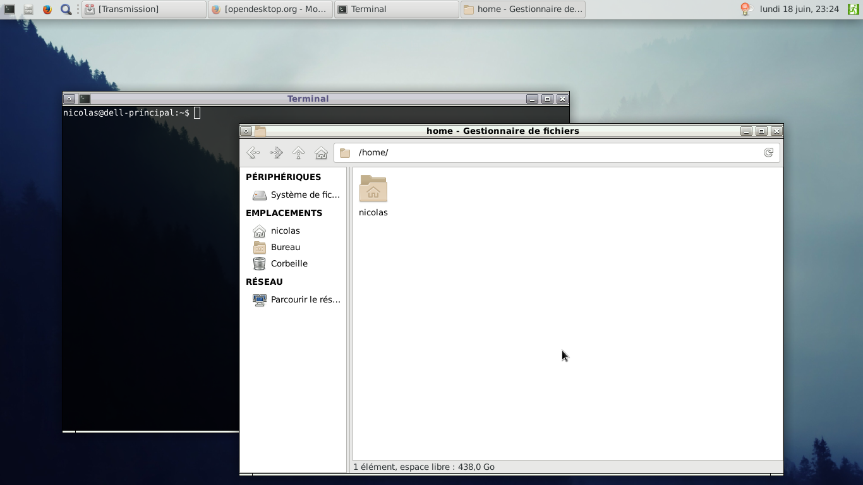Switch to the Transmission taskbar window
This screenshot has height=485, width=863.
(x=144, y=9)
